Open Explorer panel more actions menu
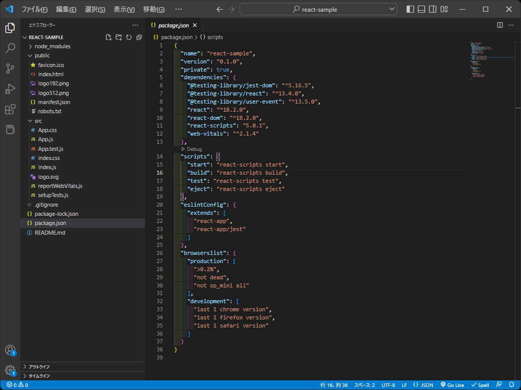The height and width of the screenshot is (390, 521). (x=135, y=25)
